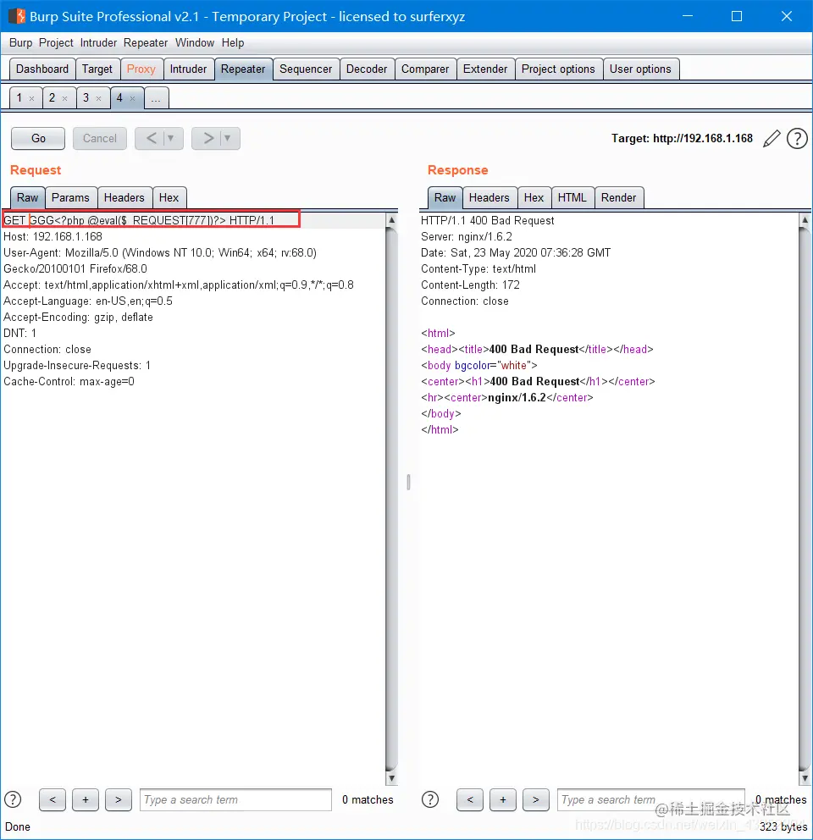Click response search next match button
Screen dimensions: 813x840
536,800
